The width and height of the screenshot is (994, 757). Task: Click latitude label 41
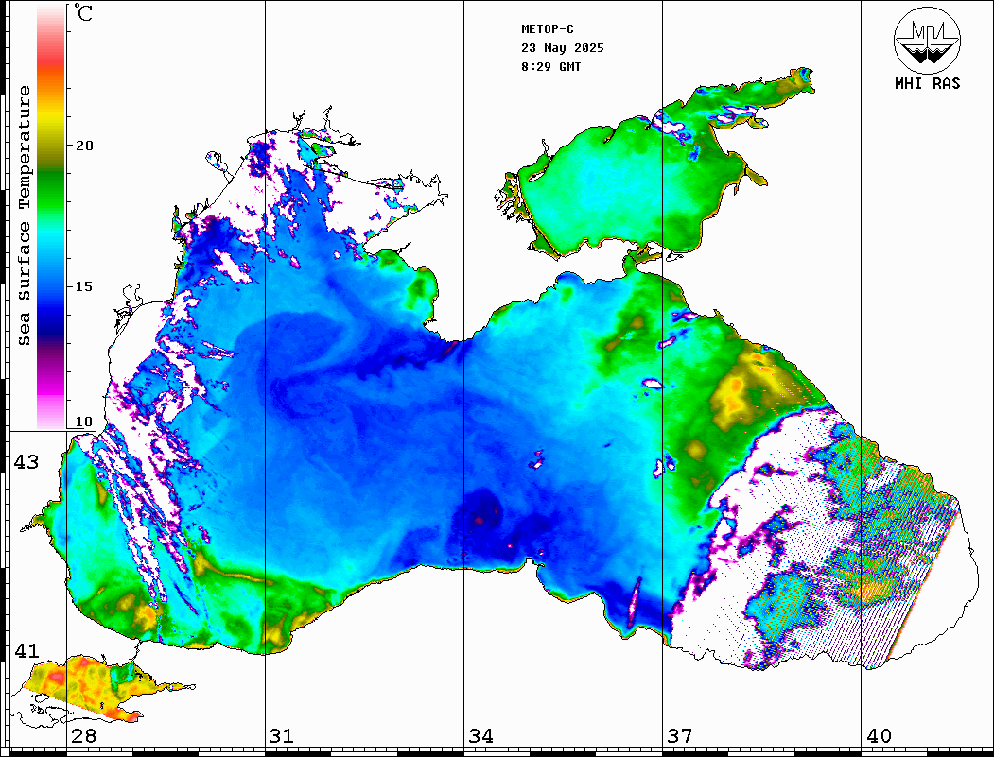pyautogui.click(x=26, y=650)
